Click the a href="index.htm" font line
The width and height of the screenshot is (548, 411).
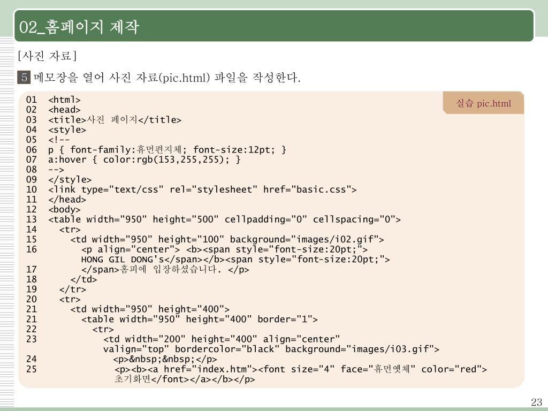(301, 369)
